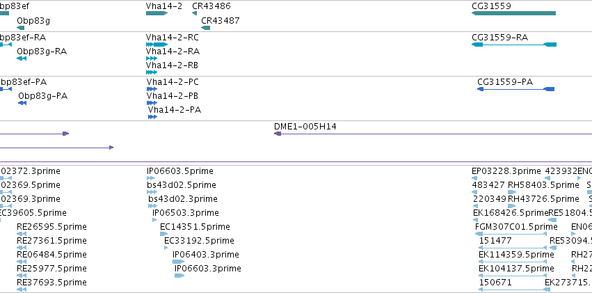The image size is (592, 293).
Task: Click the EK104137.5prime EST feature
Action: pyautogui.click(x=512, y=276)
